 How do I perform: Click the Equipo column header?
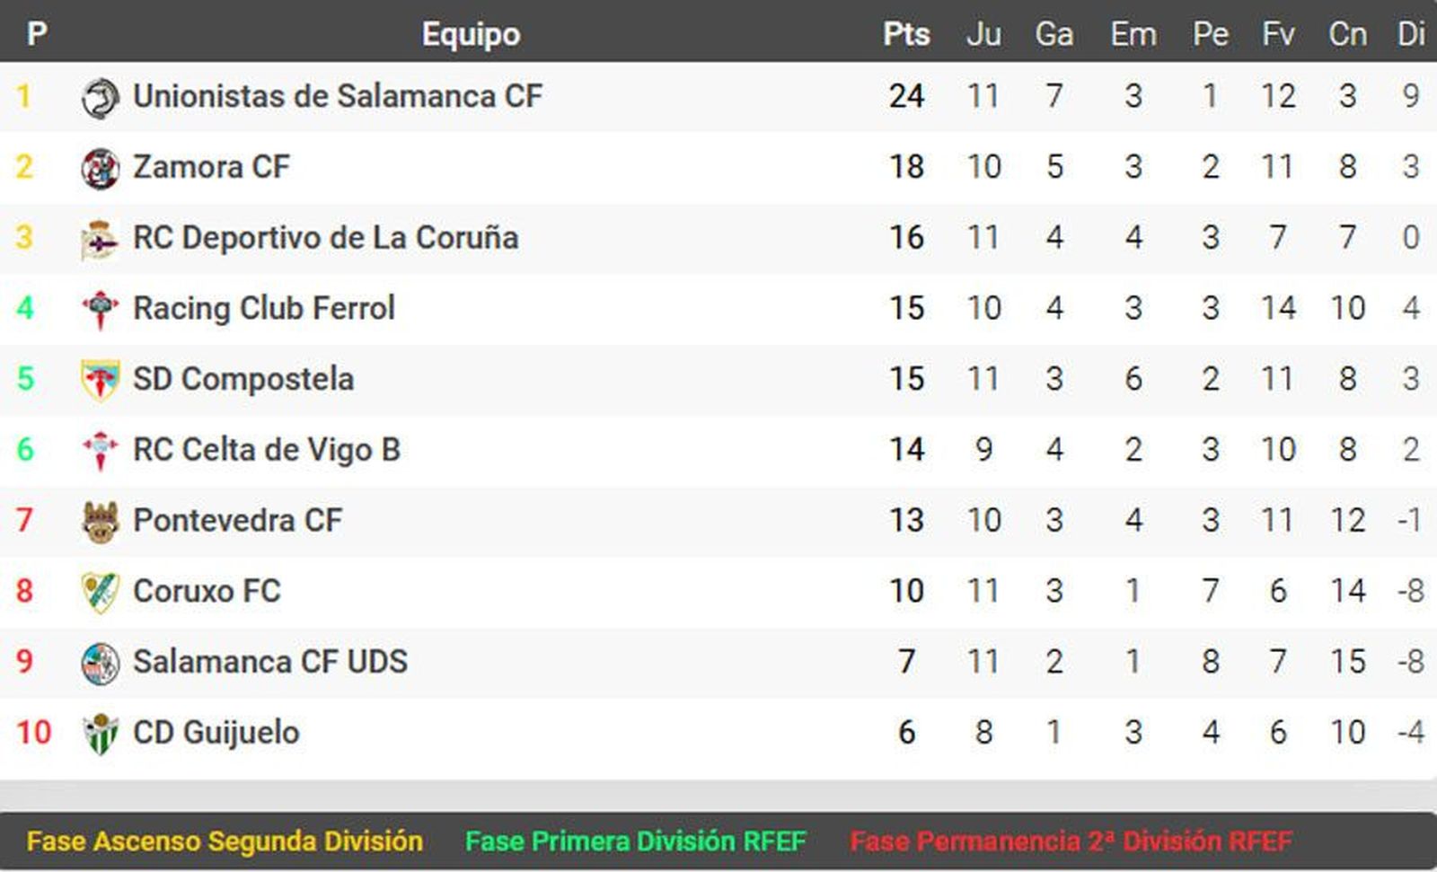pos(471,34)
